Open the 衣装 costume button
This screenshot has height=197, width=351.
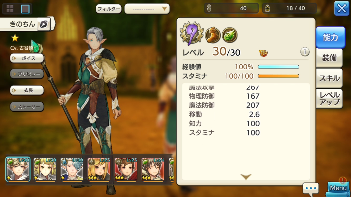(x=27, y=90)
